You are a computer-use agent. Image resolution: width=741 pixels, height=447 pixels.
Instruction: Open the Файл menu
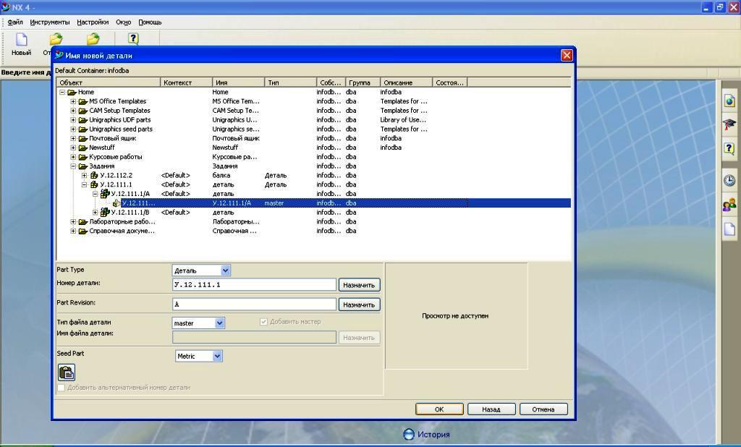(x=15, y=22)
